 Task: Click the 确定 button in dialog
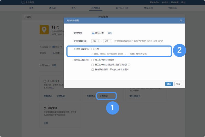point(169,84)
